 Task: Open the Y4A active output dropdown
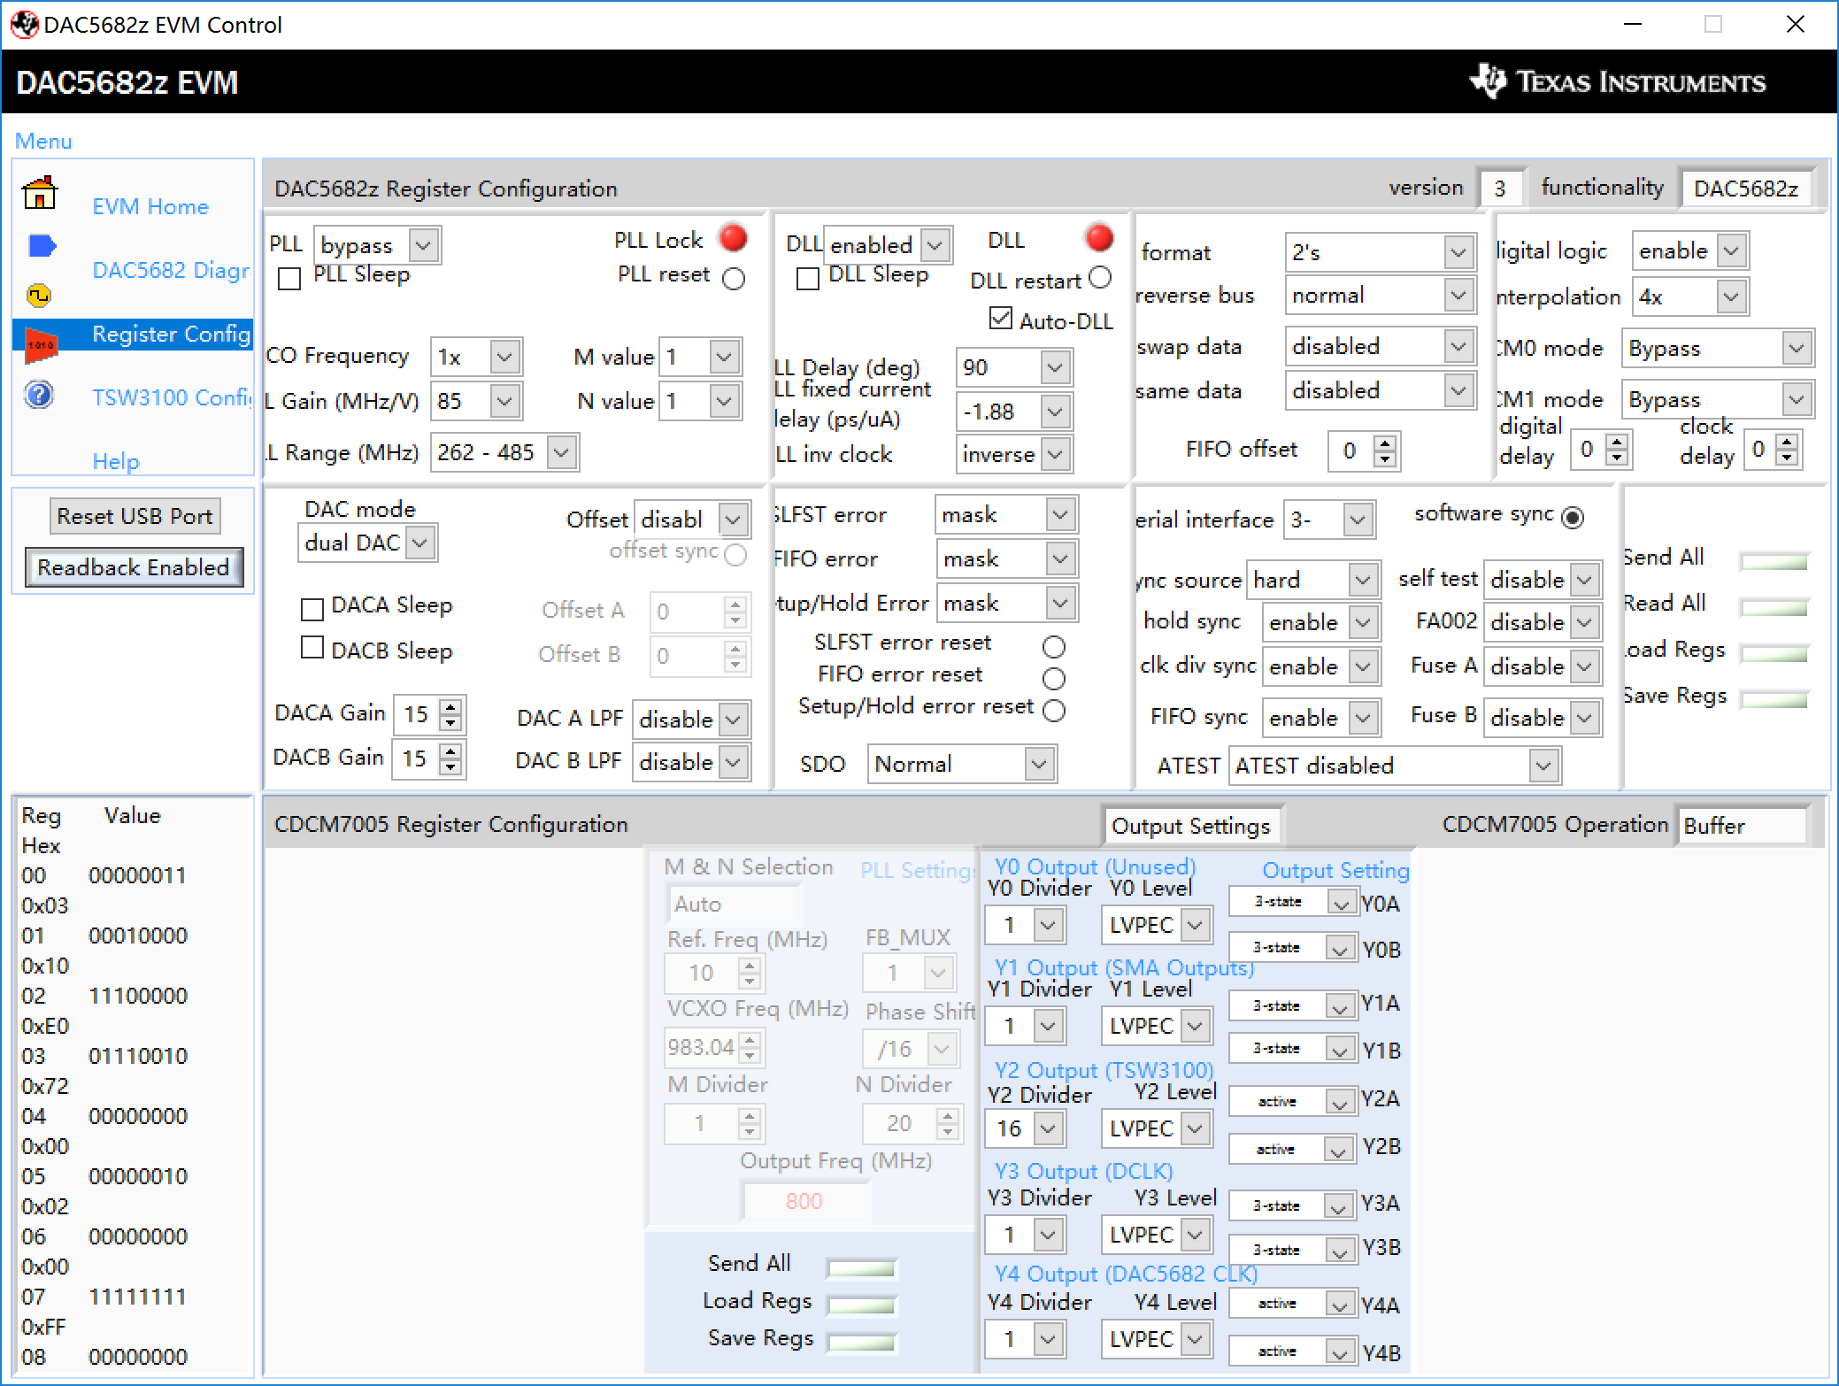(x=1293, y=1304)
